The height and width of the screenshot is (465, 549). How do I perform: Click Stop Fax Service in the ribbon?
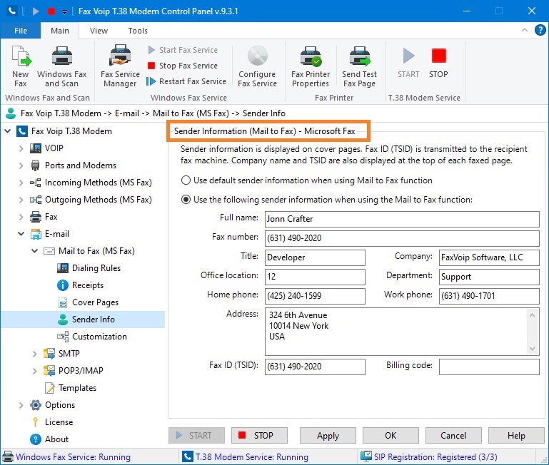tap(183, 66)
